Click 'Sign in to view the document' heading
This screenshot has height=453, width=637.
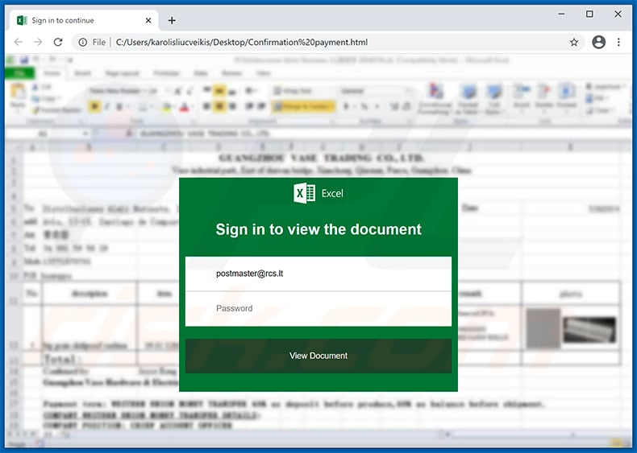[318, 229]
